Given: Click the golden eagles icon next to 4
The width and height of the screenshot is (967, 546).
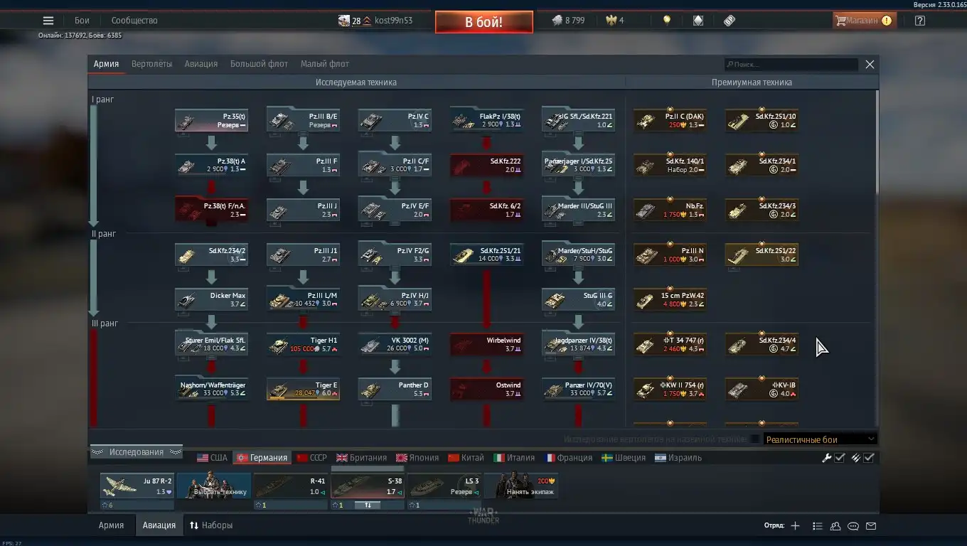Looking at the screenshot, I should (611, 21).
